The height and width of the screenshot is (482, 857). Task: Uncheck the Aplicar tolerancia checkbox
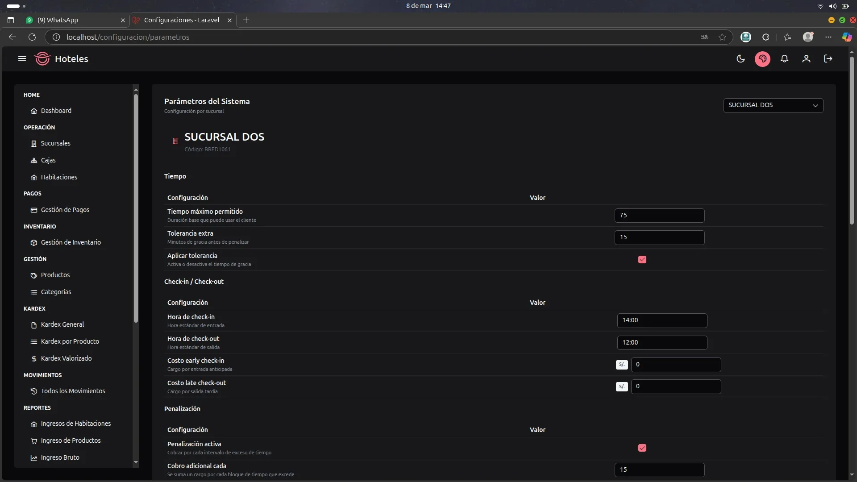pos(642,260)
